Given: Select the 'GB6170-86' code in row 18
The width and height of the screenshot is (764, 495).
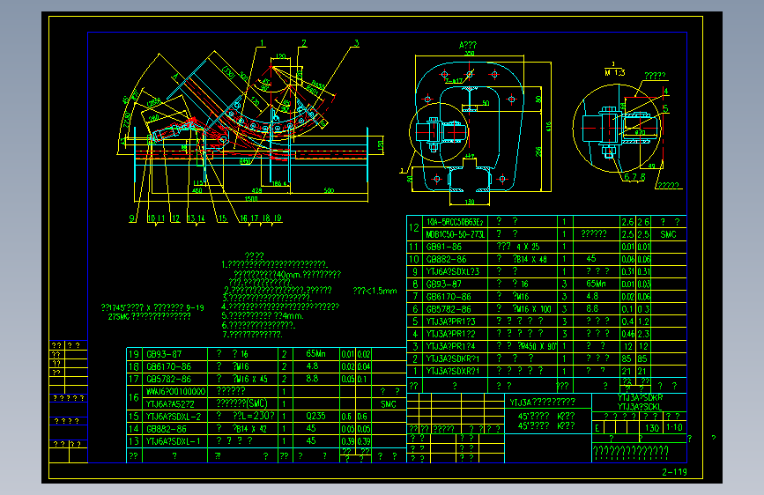Looking at the screenshot, I should (x=168, y=366).
